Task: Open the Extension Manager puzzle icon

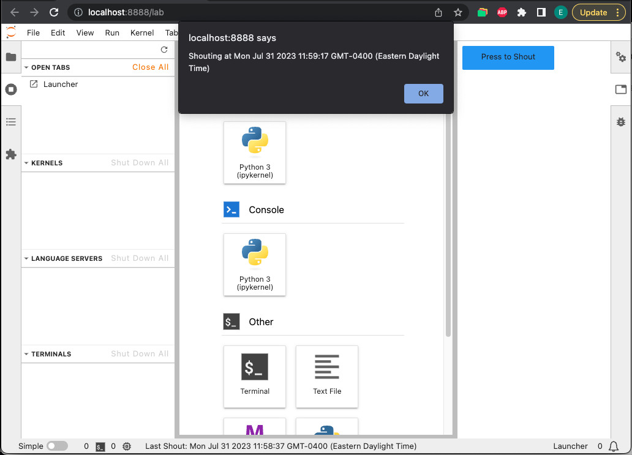Action: click(x=11, y=154)
